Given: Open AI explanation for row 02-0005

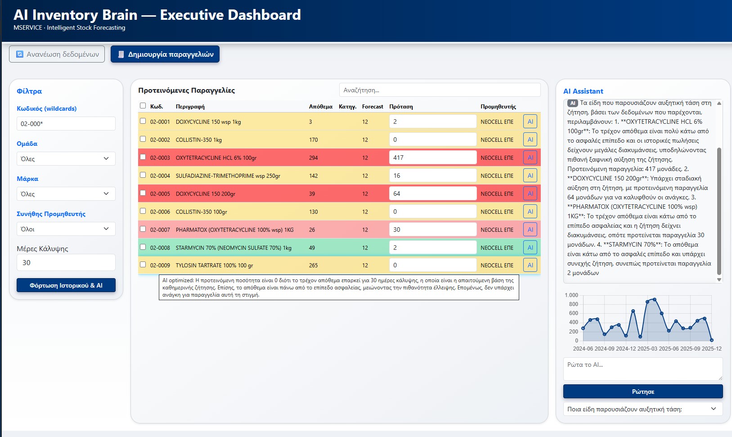Looking at the screenshot, I should pos(530,194).
